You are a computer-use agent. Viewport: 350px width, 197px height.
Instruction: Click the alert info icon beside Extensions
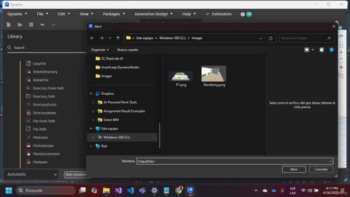(242, 14)
